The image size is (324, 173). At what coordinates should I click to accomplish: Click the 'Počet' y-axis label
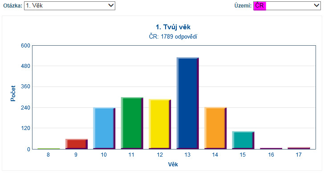pyautogui.click(x=13, y=93)
